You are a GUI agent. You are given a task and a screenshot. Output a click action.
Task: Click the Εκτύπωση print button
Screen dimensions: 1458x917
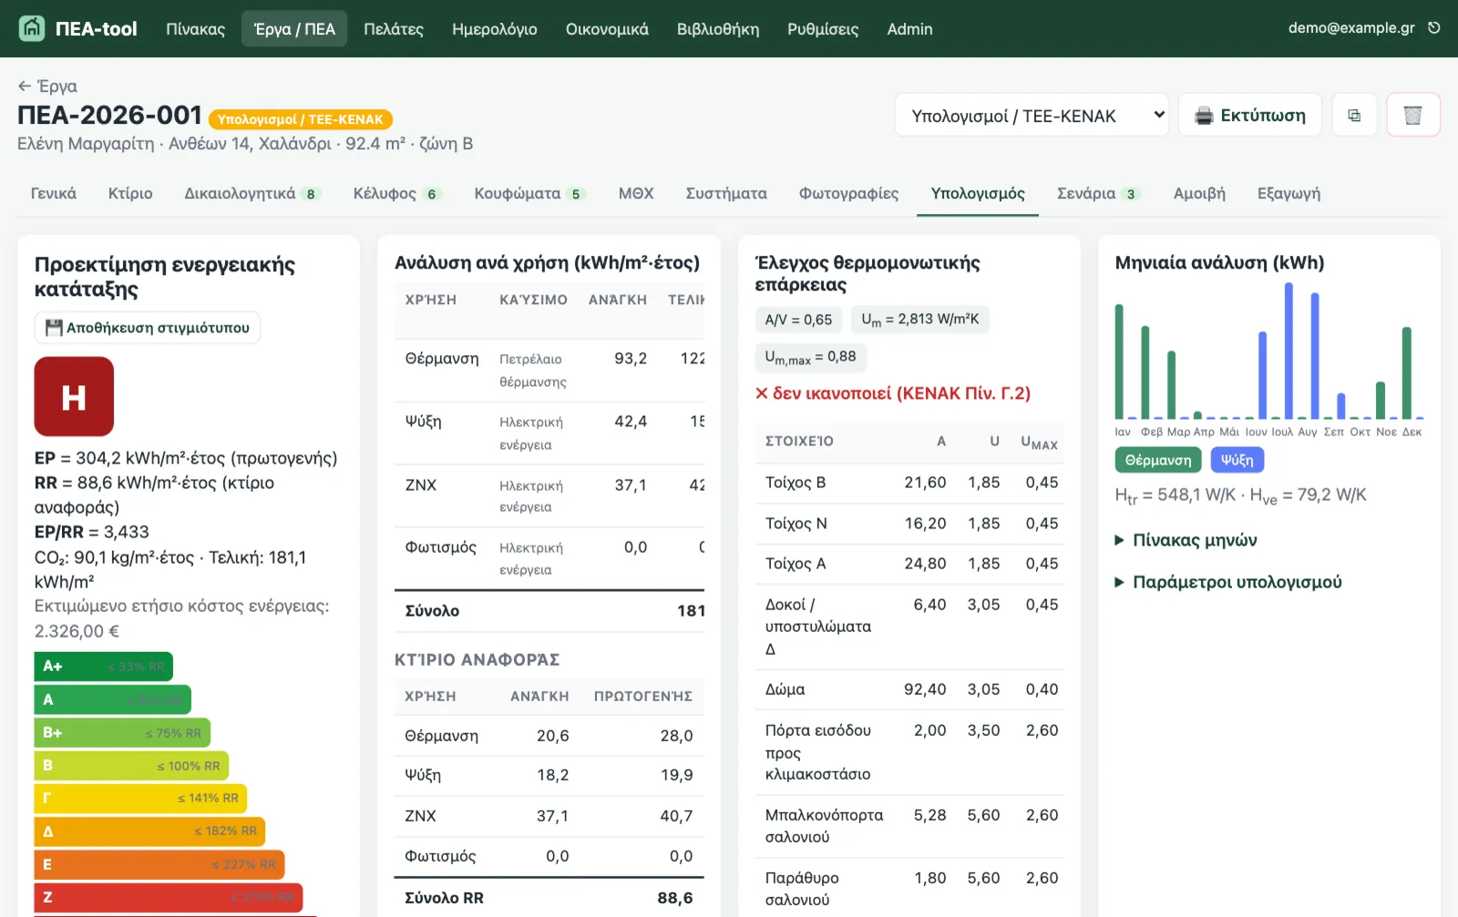click(x=1249, y=116)
